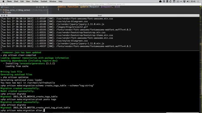Click the $request parameter in editor
Image resolution: width=202 pixels, height=113 pixels.
[106, 7]
